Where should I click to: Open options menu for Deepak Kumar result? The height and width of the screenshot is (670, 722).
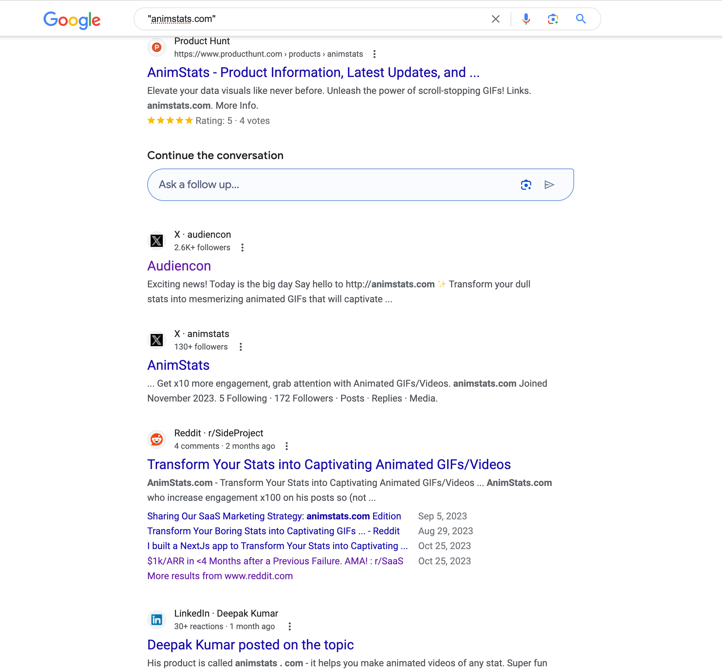click(289, 626)
